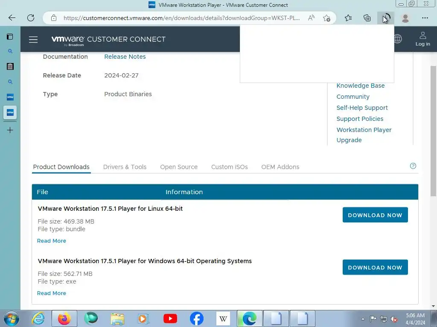Viewport: 437px width, 327px height.
Task: Click the VMware Customer Connect logo
Action: pos(108,40)
